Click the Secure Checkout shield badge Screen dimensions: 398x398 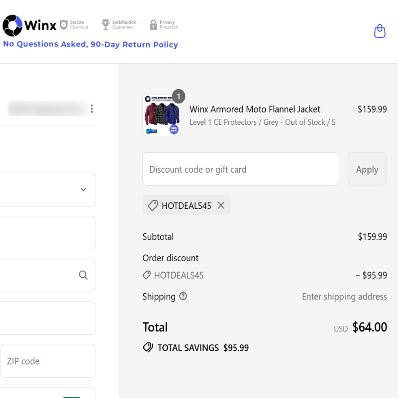click(74, 25)
